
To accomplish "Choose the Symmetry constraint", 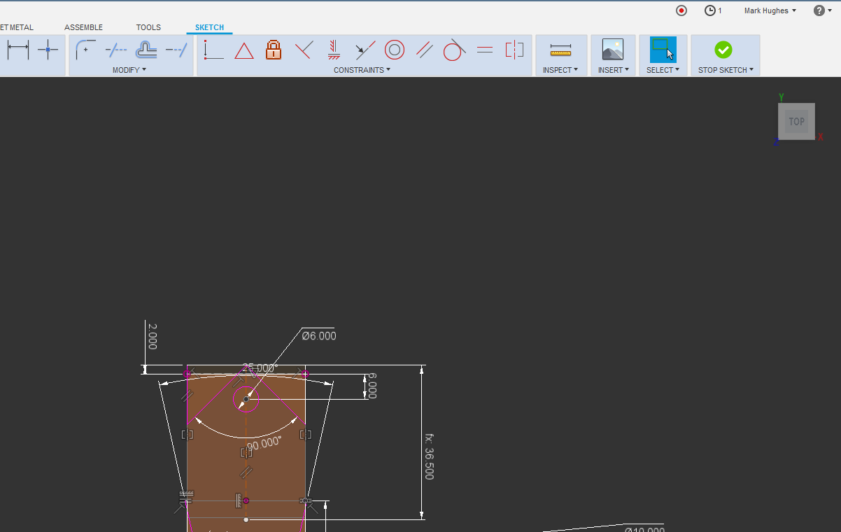I will 514,50.
